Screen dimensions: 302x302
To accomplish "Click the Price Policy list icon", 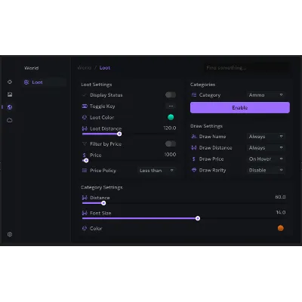I will [x=85, y=171].
